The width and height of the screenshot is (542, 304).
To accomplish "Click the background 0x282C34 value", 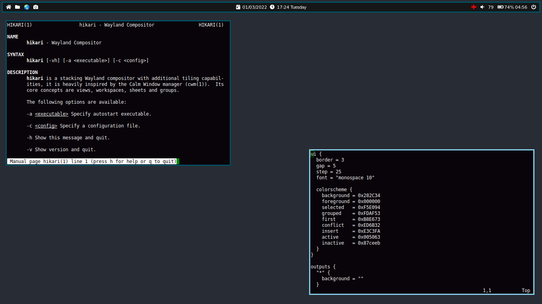I will point(369,196).
